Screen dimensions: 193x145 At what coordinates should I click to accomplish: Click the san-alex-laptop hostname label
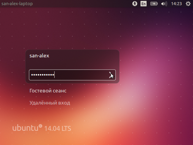point(17,4)
